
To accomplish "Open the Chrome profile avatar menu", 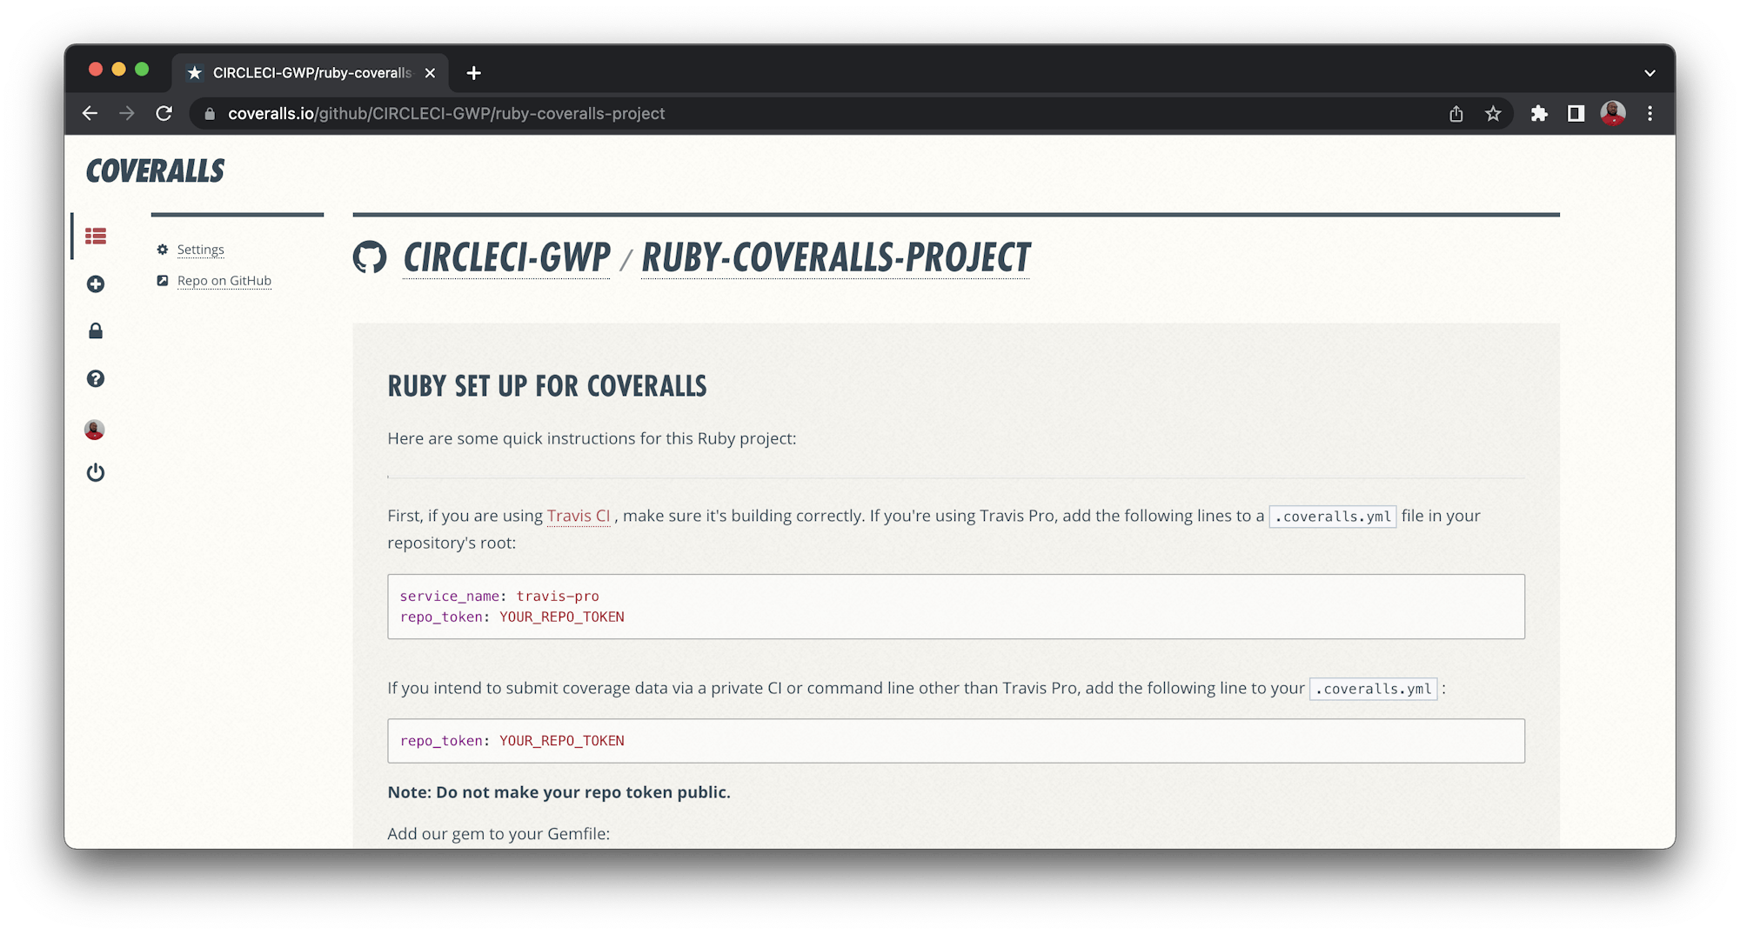I will [1613, 114].
